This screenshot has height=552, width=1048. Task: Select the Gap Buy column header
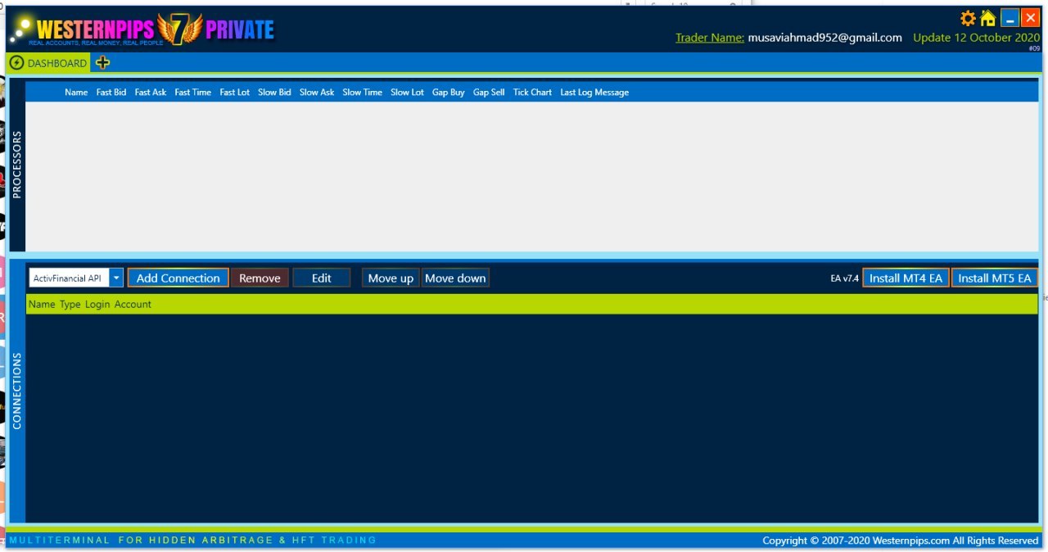coord(449,93)
